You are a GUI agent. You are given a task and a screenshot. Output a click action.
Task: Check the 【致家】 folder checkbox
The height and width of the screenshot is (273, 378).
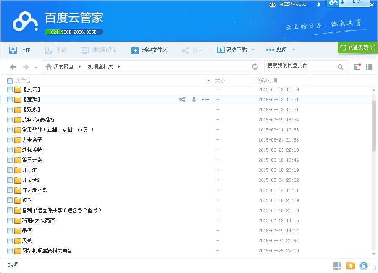[10, 110]
